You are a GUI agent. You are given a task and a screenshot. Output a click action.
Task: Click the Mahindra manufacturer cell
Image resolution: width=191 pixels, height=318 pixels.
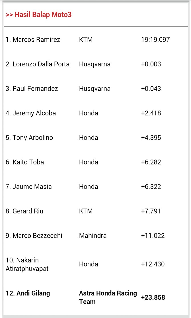click(x=93, y=236)
